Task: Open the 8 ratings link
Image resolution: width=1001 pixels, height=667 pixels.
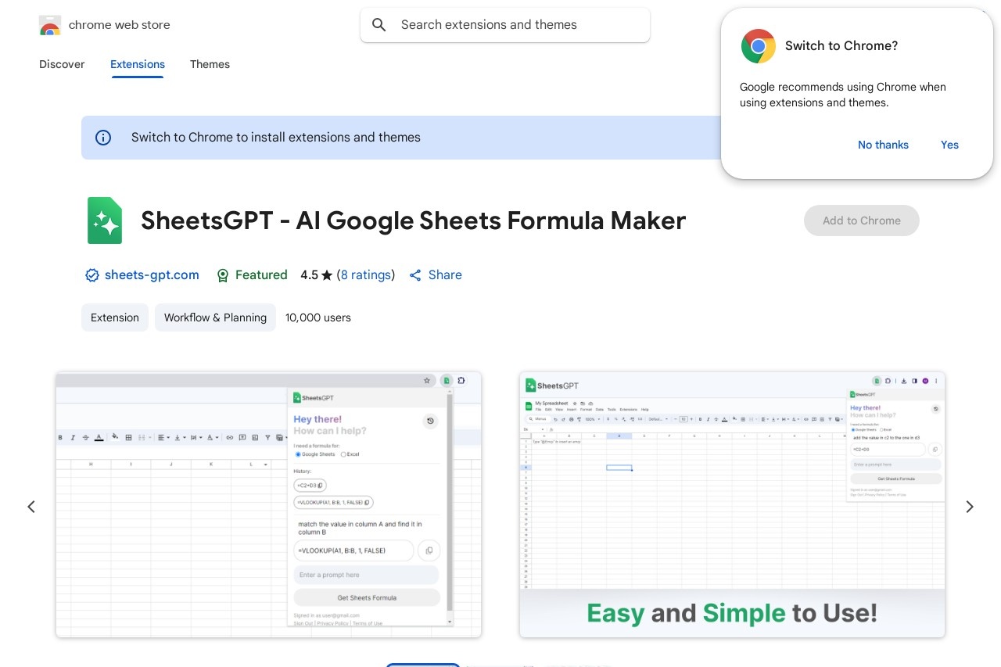Action: pyautogui.click(x=366, y=275)
